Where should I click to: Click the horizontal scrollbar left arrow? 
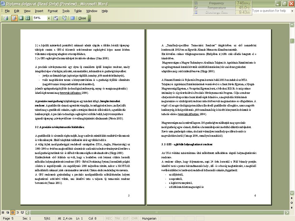tap(27, 213)
